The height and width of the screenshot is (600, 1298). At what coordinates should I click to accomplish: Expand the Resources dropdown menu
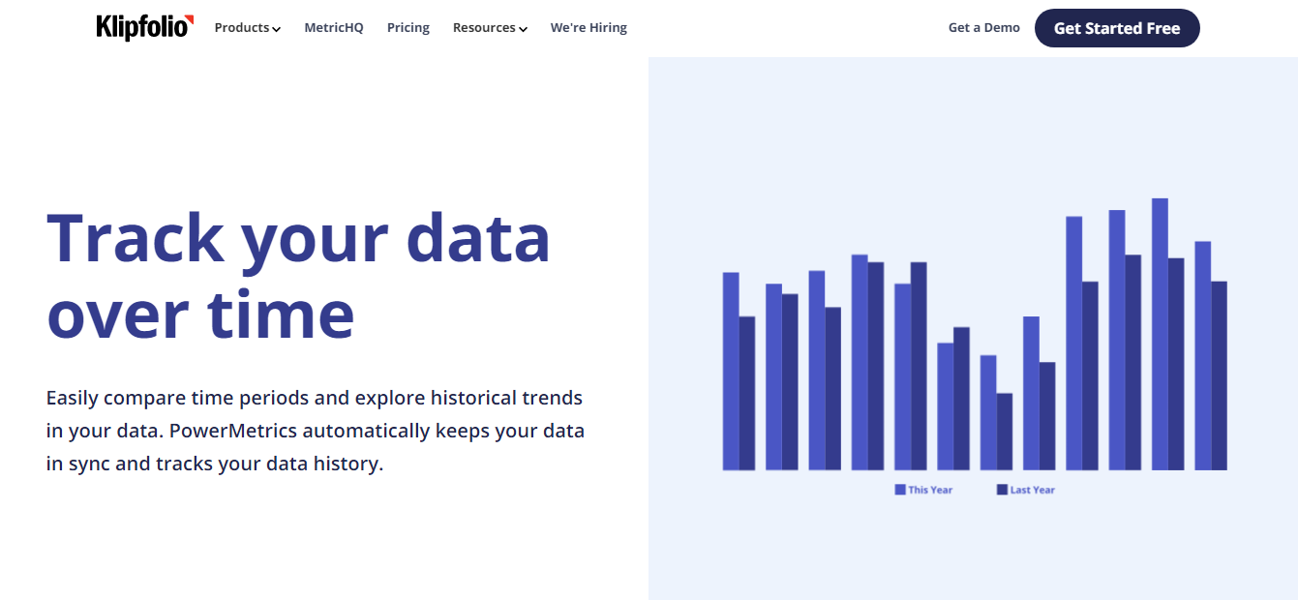[x=490, y=28]
